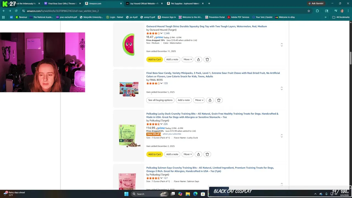Go forward in browser history
This screenshot has width=352, height=198.
(x=10, y=11)
